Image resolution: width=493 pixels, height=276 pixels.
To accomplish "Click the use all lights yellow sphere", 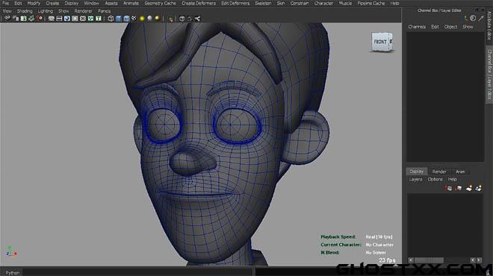I will [142, 19].
